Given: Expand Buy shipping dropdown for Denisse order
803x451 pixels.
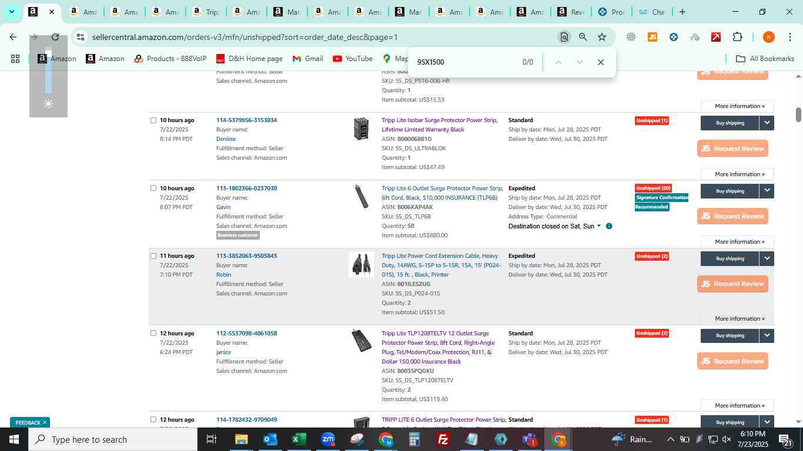Looking at the screenshot, I should 767,123.
